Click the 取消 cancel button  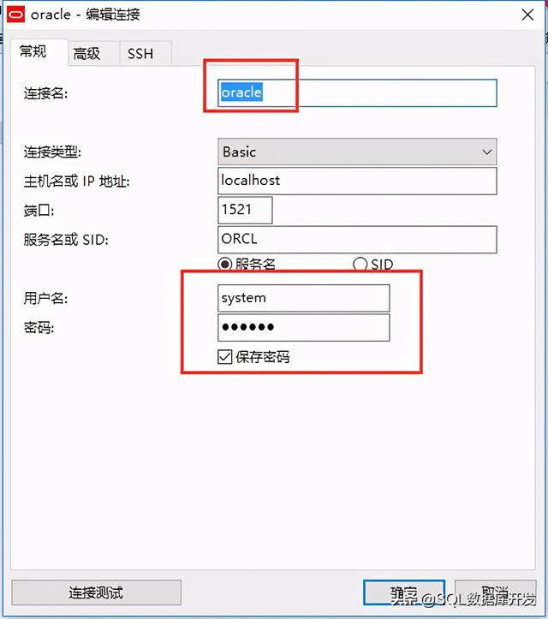click(x=496, y=592)
